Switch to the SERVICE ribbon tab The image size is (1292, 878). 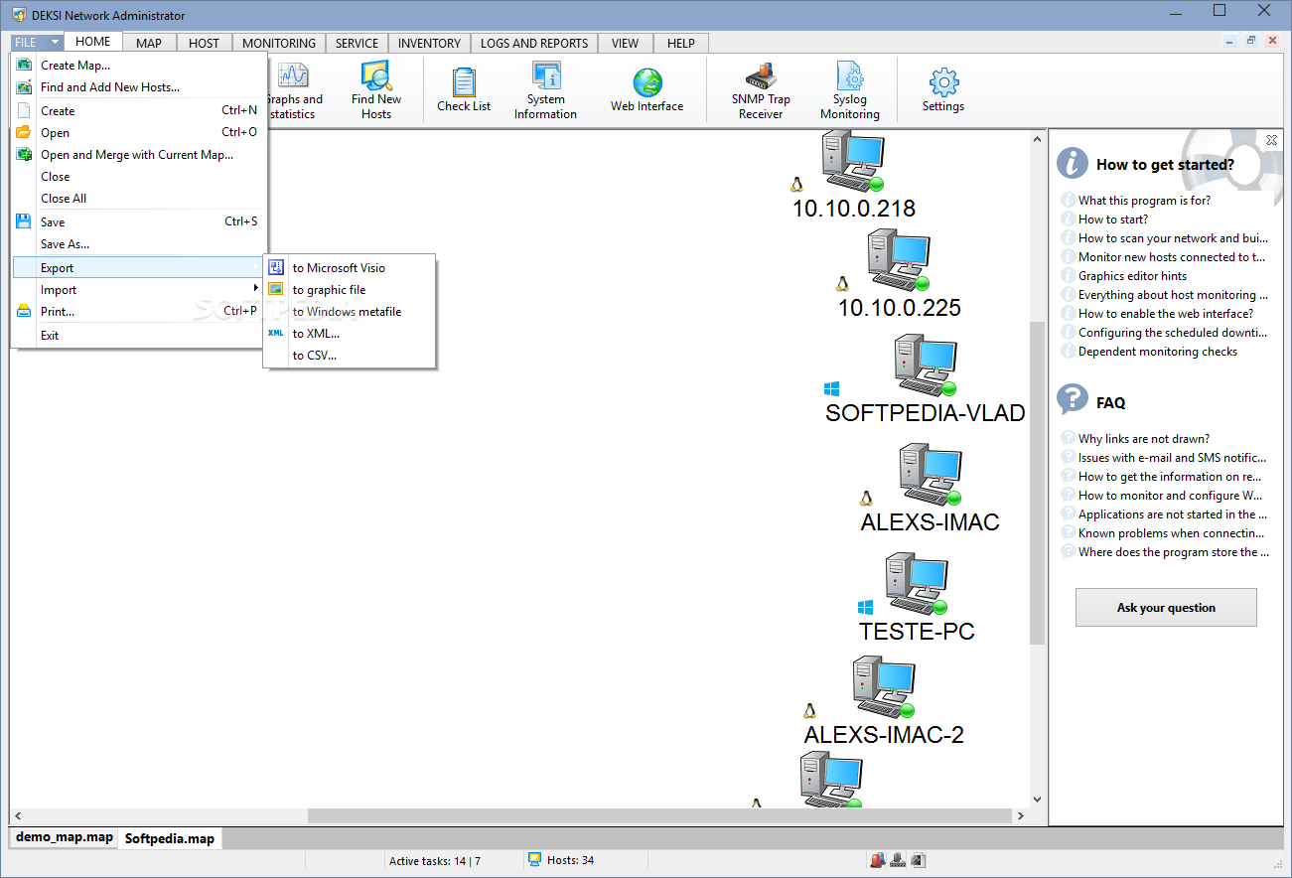coord(357,43)
